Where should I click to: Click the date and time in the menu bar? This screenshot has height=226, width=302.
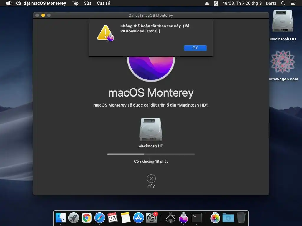click(242, 3)
